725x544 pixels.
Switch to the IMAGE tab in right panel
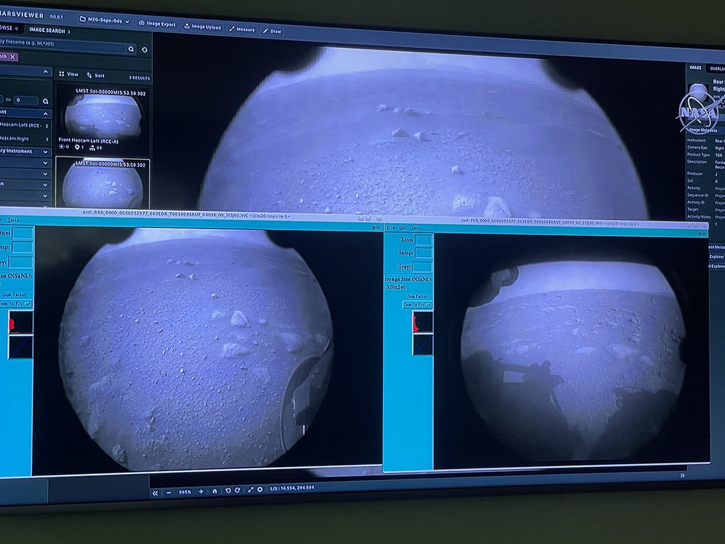click(695, 68)
